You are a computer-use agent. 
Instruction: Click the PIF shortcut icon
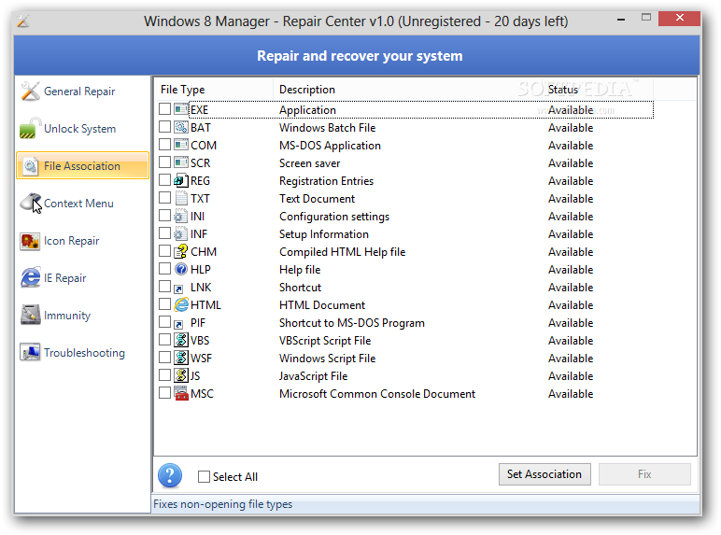coord(178,324)
